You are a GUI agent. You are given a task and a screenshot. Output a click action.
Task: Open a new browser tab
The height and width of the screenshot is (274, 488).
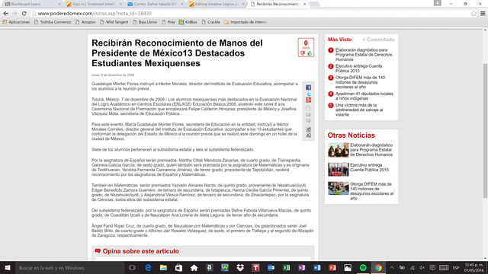point(315,4)
